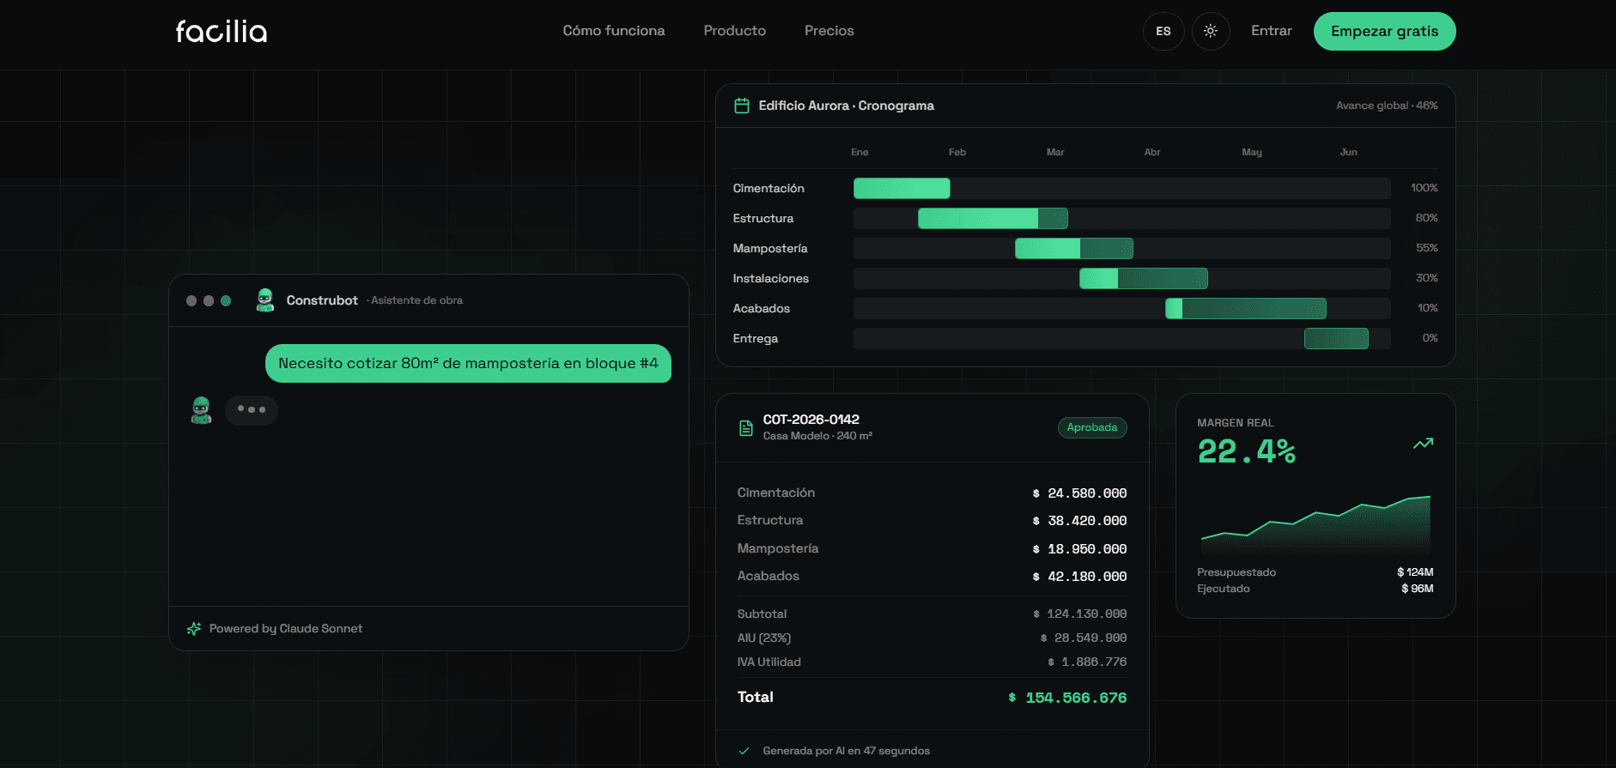Toggle the light/dark theme sun icon

pyautogui.click(x=1211, y=31)
